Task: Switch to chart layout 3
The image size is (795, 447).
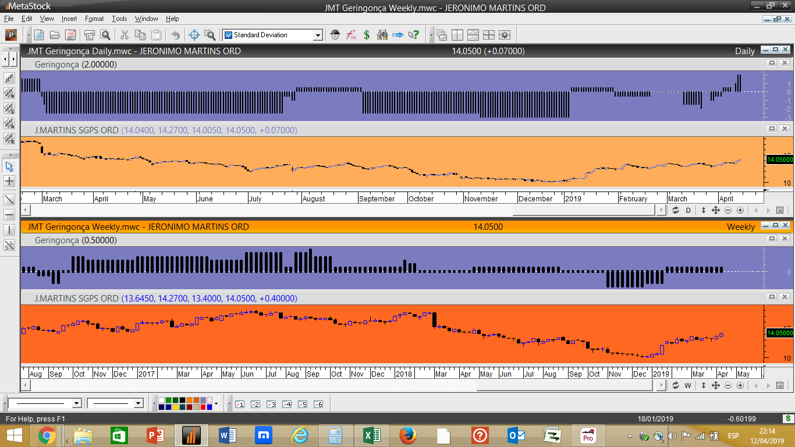Action: (271, 404)
